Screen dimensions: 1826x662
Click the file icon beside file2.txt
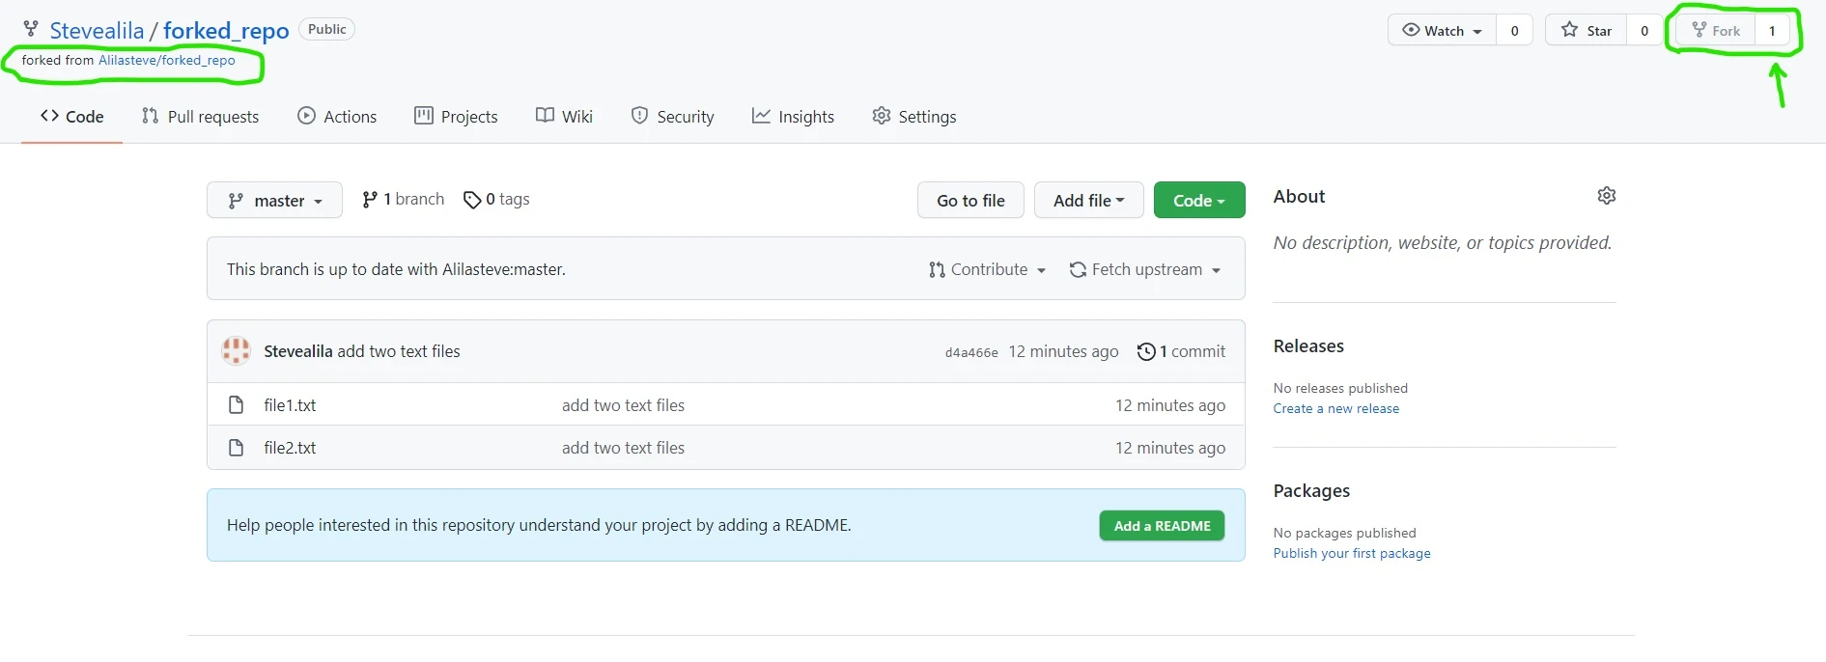236,448
